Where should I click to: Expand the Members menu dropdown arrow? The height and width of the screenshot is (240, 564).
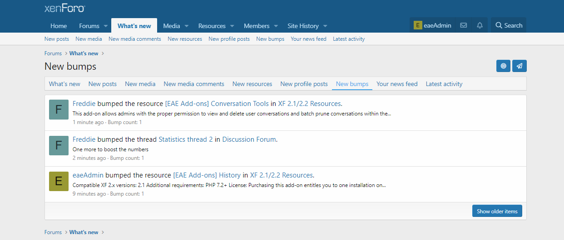[276, 26]
